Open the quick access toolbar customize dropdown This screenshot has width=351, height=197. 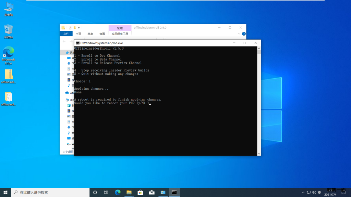click(x=79, y=28)
